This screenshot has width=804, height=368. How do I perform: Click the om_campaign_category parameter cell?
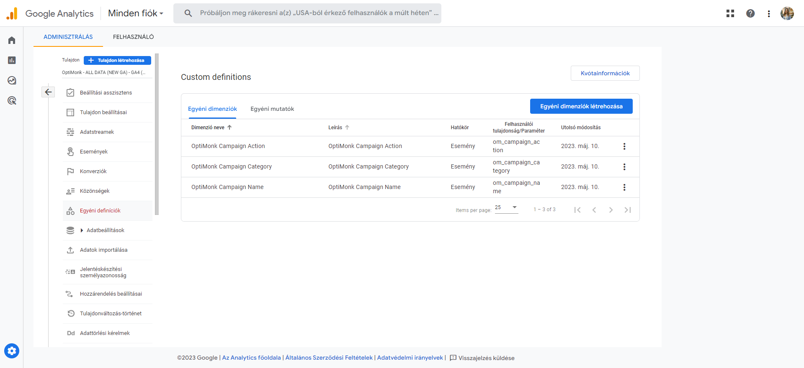tap(516, 166)
